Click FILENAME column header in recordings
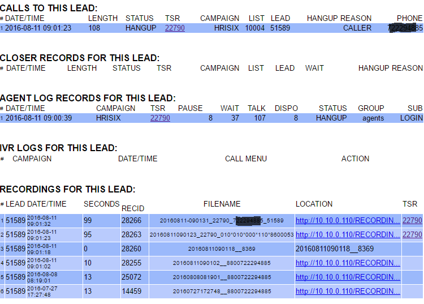The height and width of the screenshot is (304, 424). [x=222, y=204]
